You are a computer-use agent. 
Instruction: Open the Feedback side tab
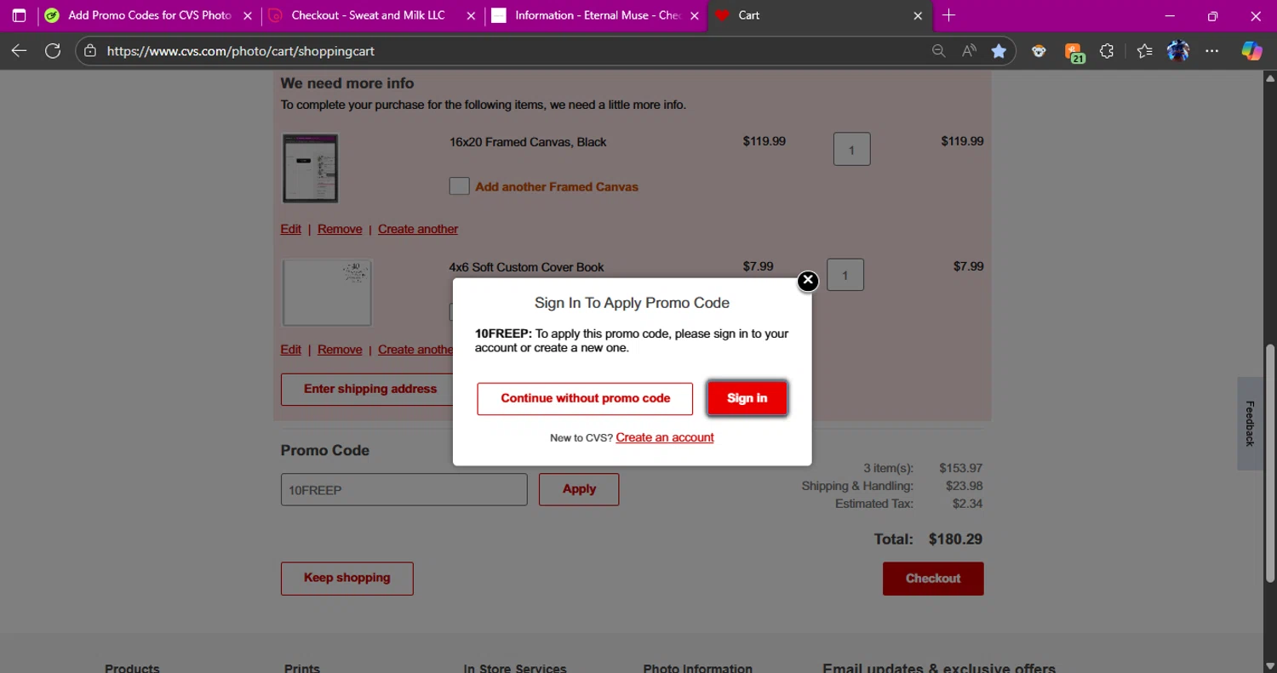[1250, 423]
